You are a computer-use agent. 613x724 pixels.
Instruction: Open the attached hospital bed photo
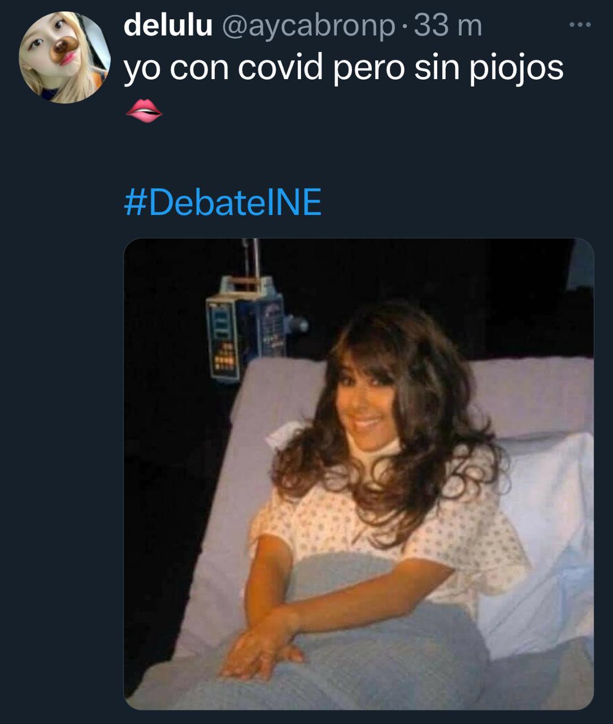(x=359, y=474)
